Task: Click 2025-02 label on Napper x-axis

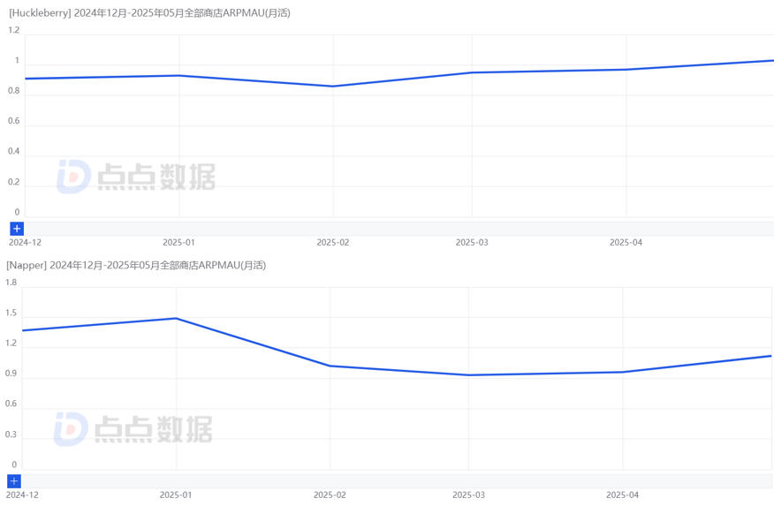Action: click(x=330, y=495)
